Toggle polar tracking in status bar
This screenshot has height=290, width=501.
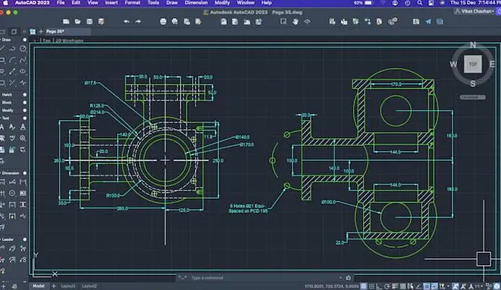coord(387,286)
